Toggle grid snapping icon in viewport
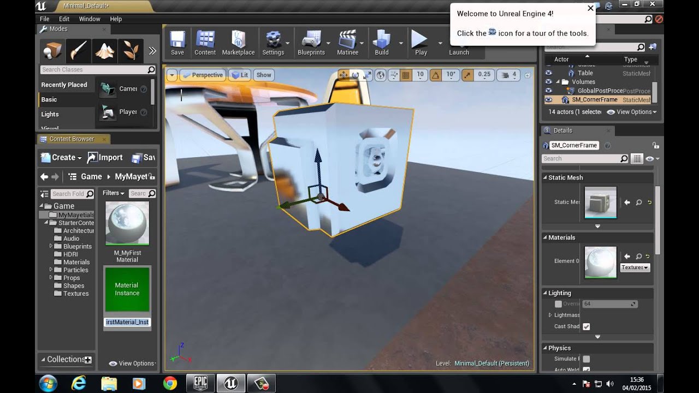This screenshot has height=393, width=699. (x=406, y=75)
